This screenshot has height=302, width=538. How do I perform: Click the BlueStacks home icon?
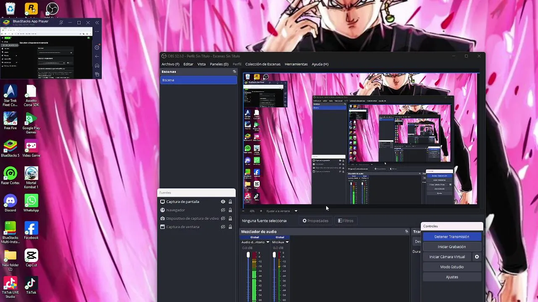tap(97, 66)
